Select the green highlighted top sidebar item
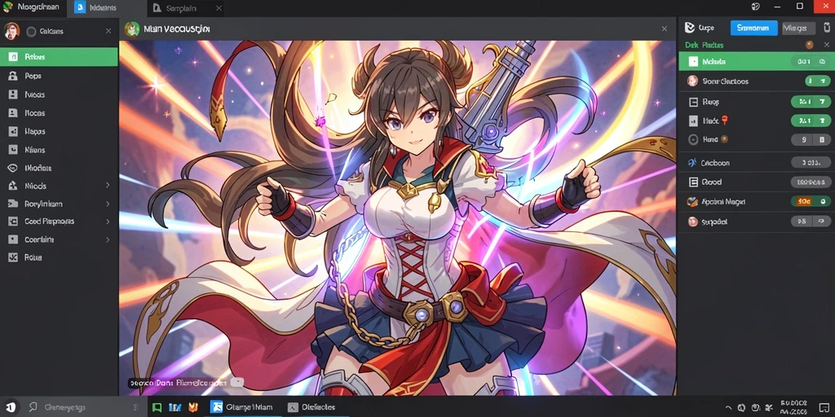Image resolution: width=835 pixels, height=417 pixels. 59,57
